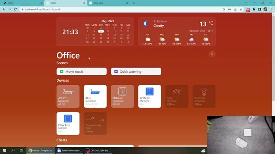Click the Devices section heading
Screen dimensions: 275x154
[63, 80]
